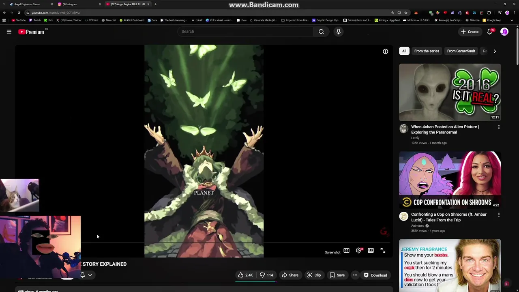Open the Kick bookmark
This screenshot has height=292, width=519.
tap(48, 20)
